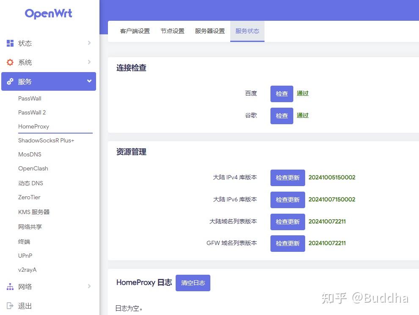Open OpenClash from the services list
The height and width of the screenshot is (315, 419).
(33, 168)
